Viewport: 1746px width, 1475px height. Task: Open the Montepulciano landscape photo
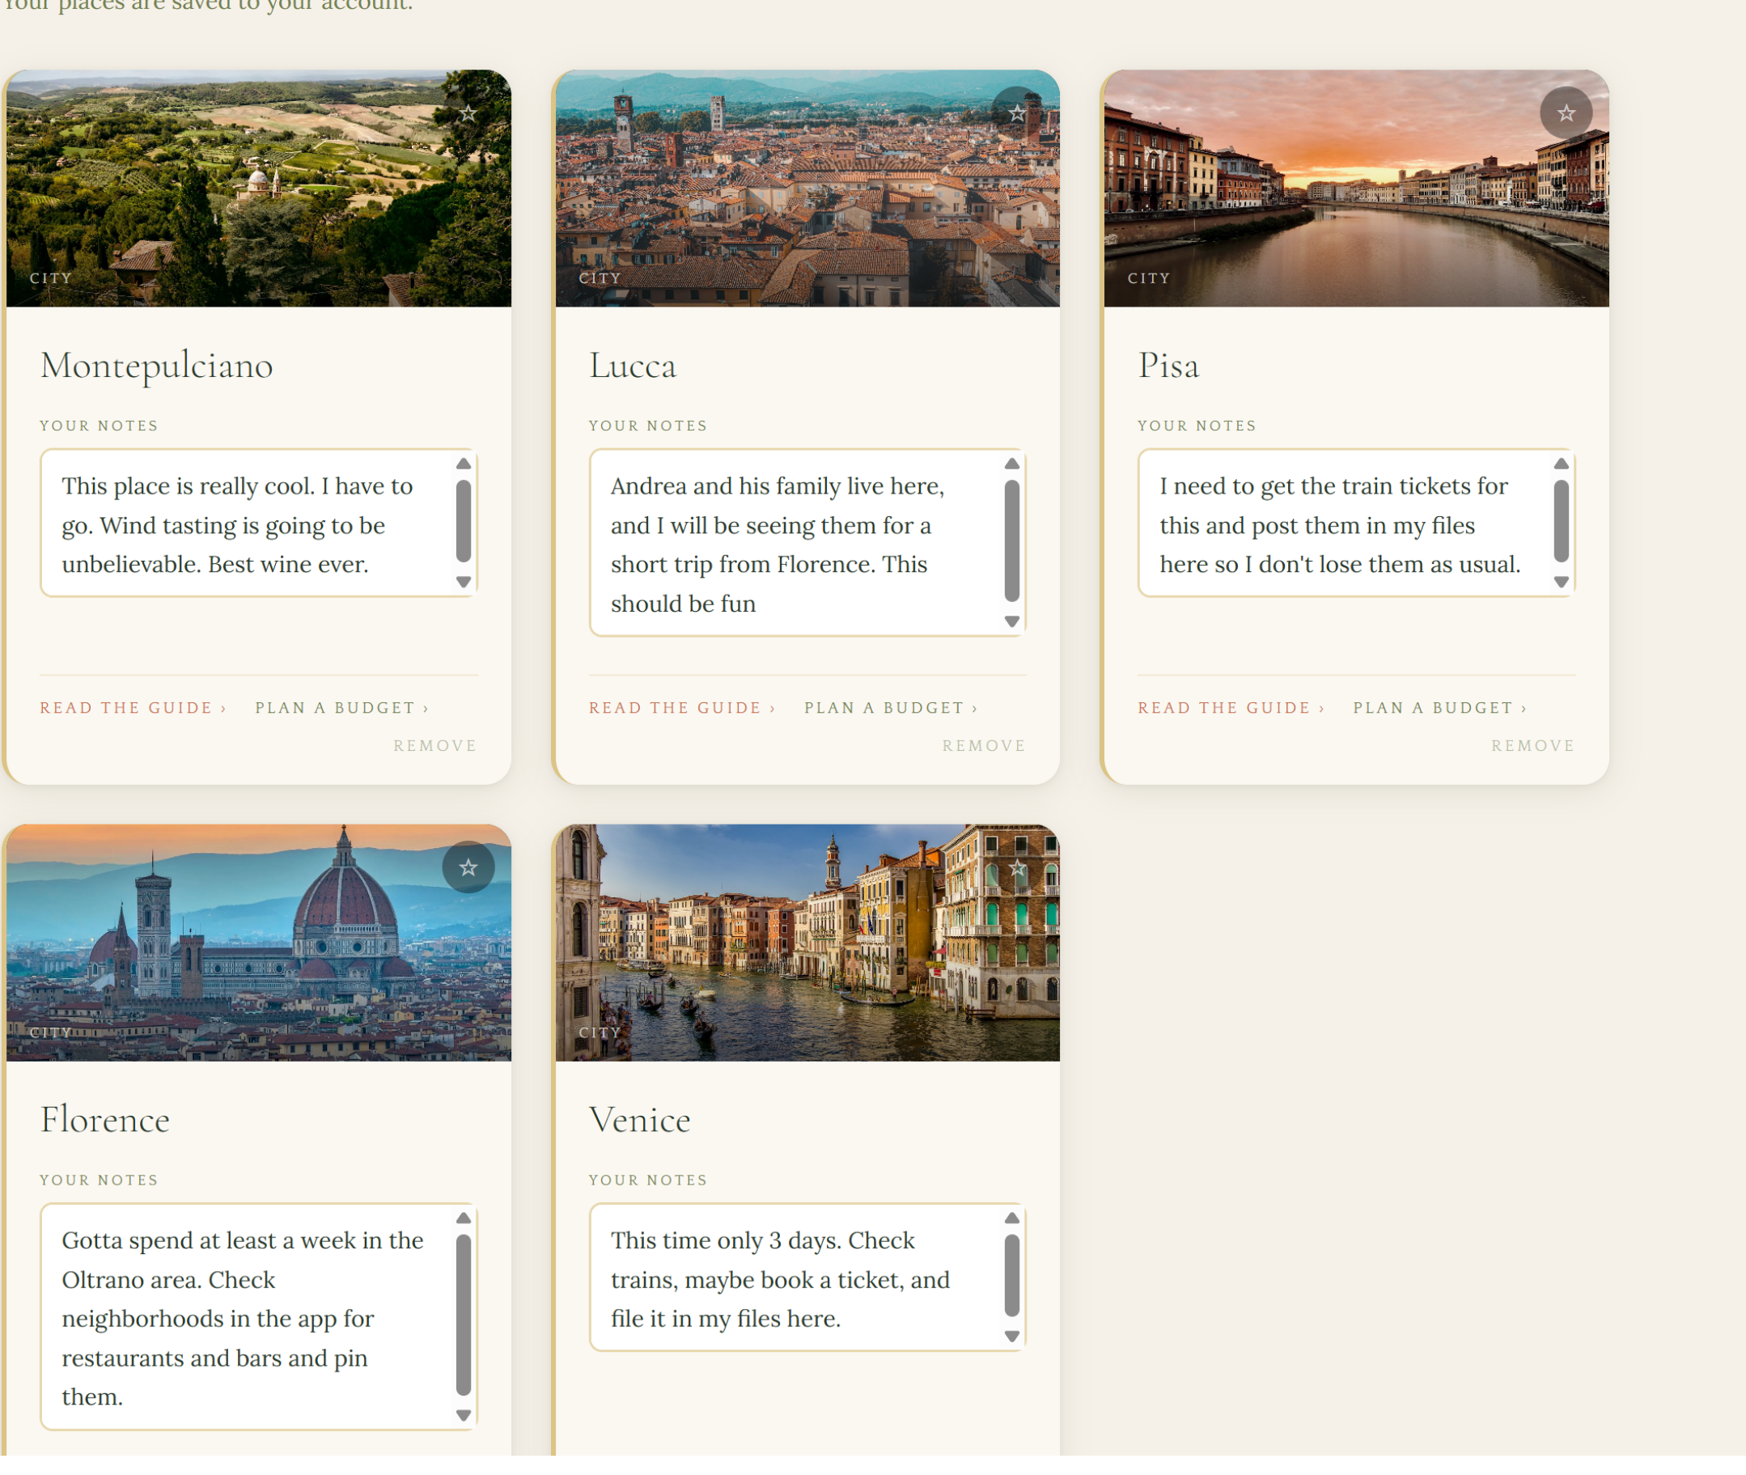[258, 189]
